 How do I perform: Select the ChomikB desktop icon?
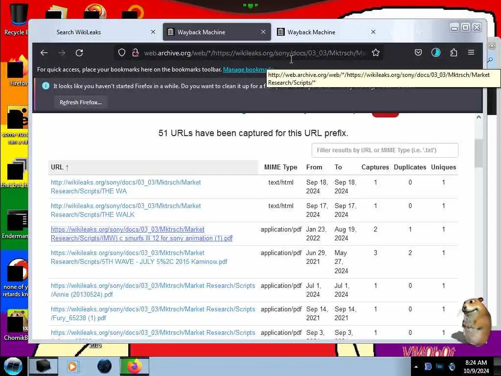(15, 325)
